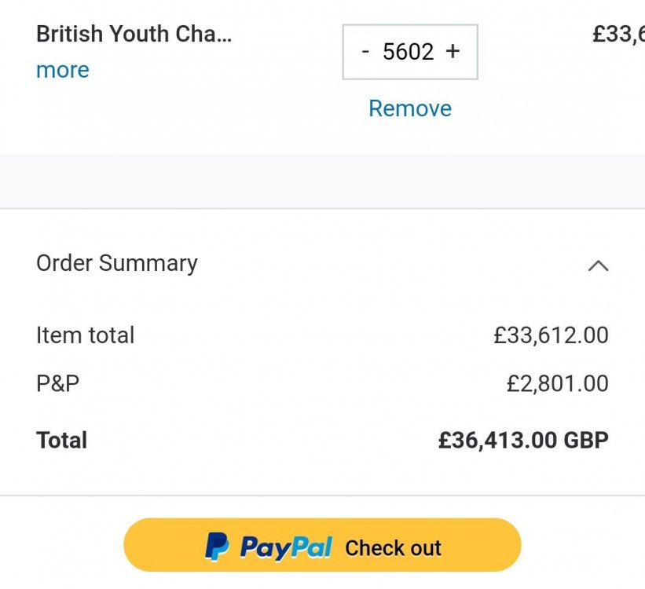Click the PayPal wordmark on the yellow button
The height and width of the screenshot is (589, 645).
[286, 547]
